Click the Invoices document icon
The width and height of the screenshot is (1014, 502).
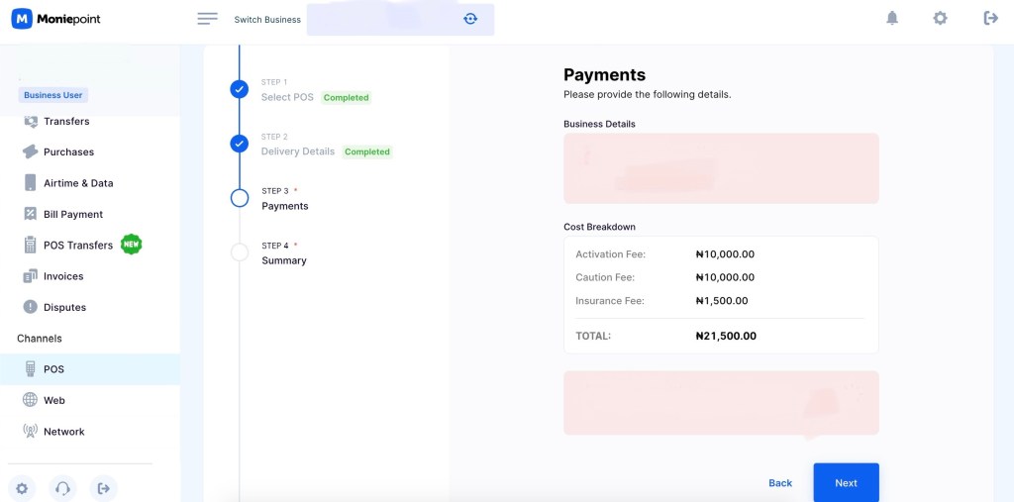[31, 276]
